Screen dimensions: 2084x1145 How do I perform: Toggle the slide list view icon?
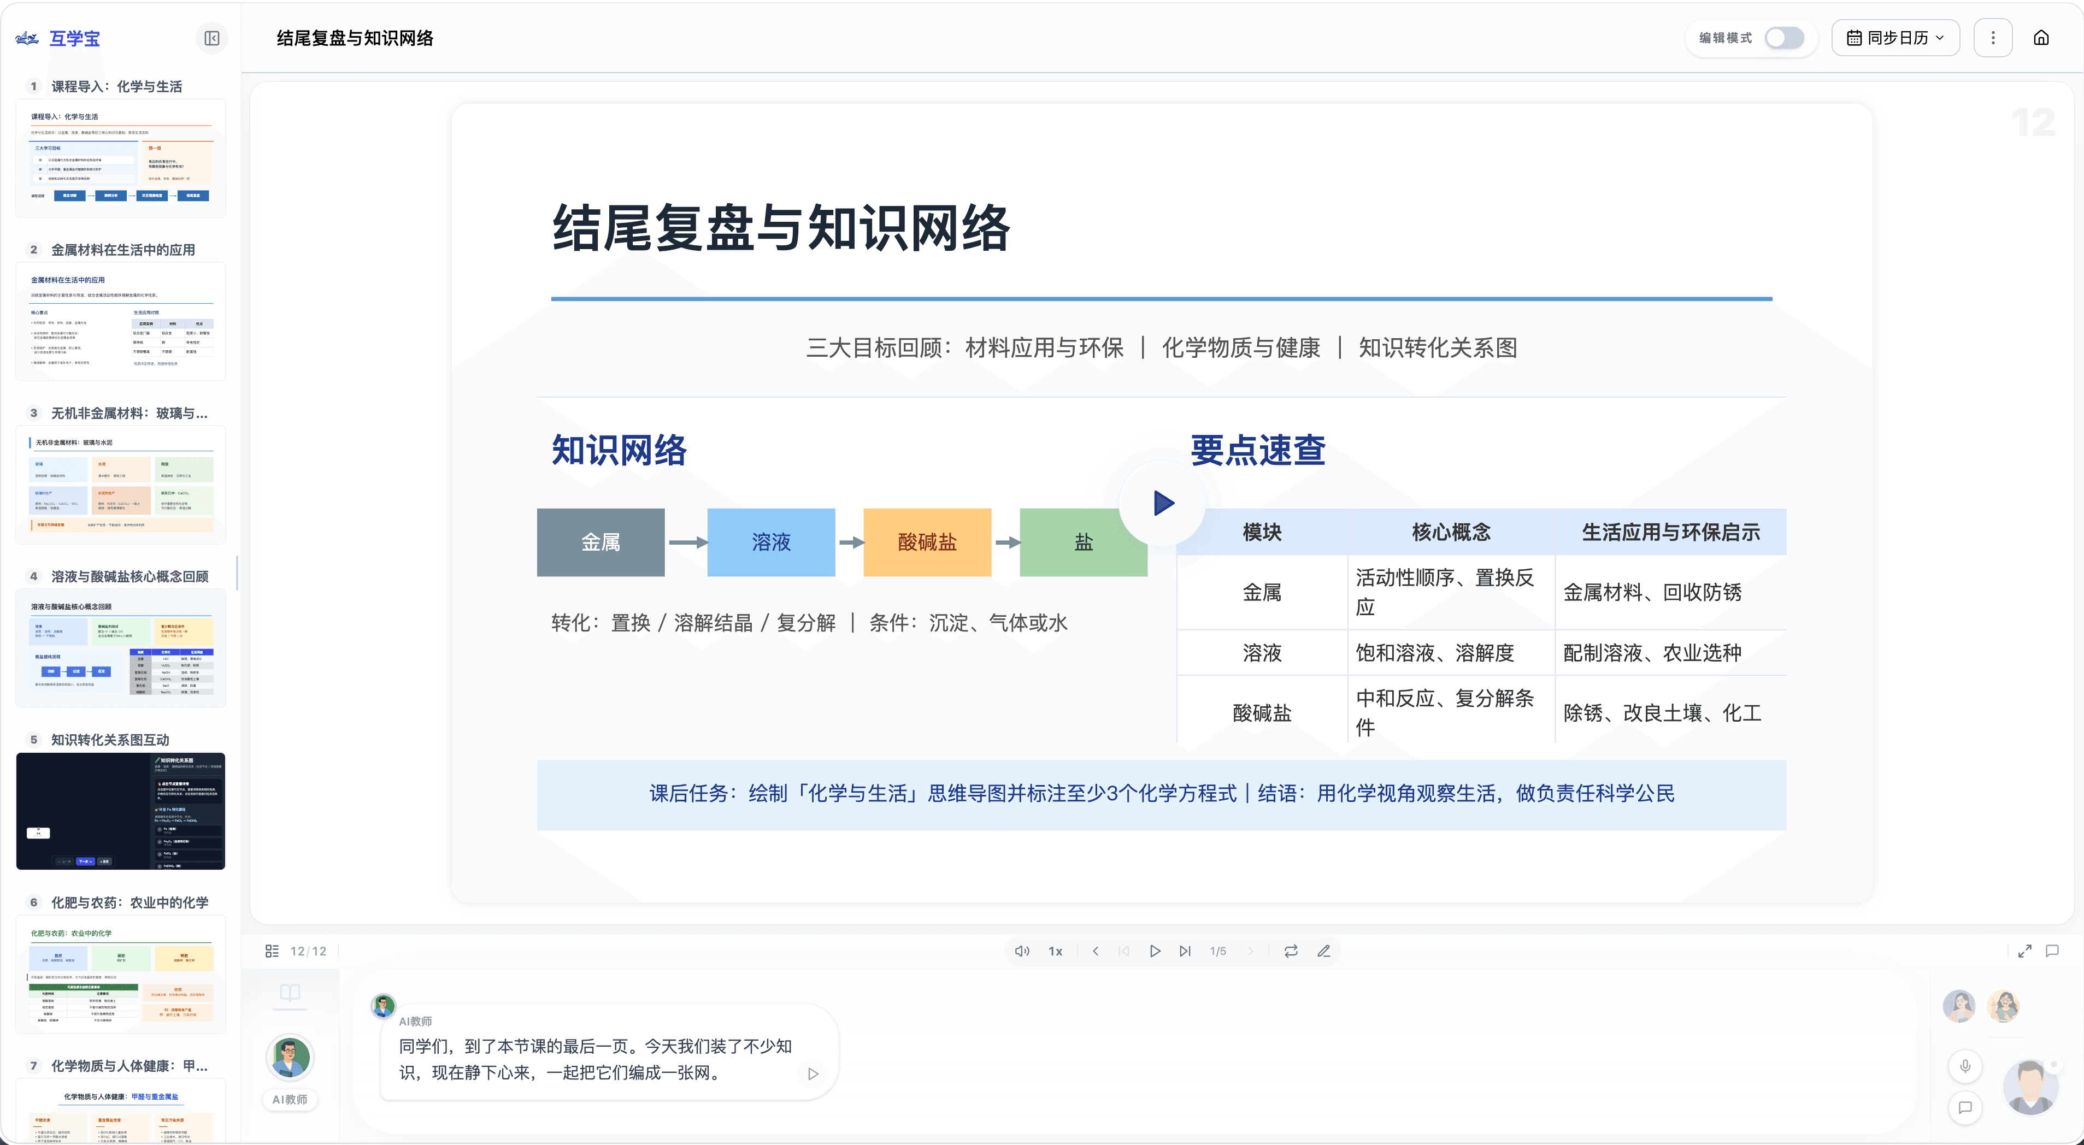coord(272,951)
